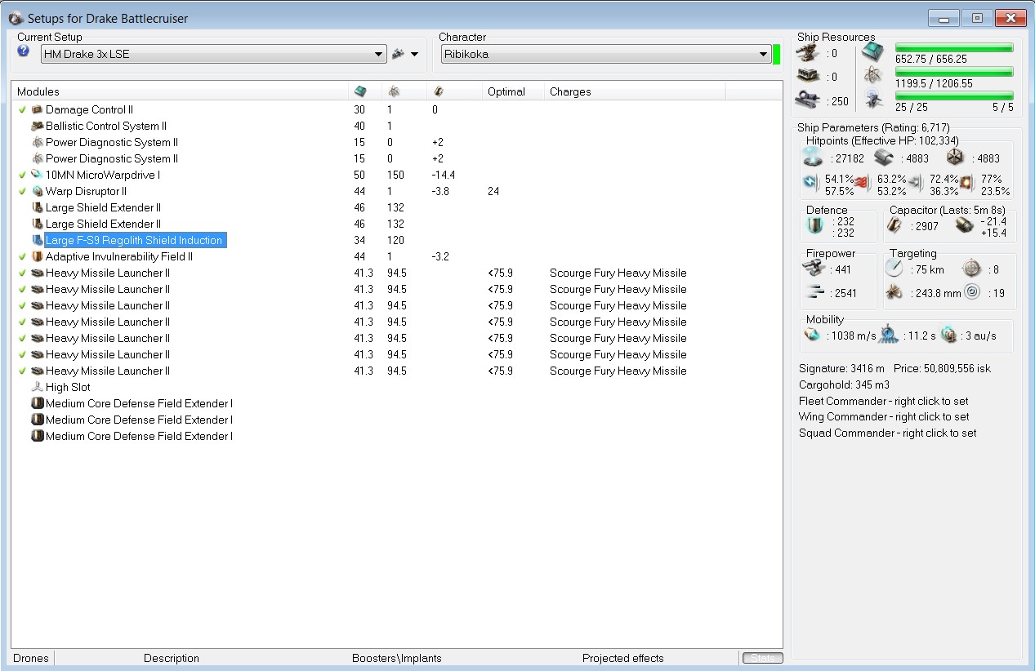Click the armor hitpoints icon showing 4883
Screen dimensions: 1035x671
pos(884,158)
